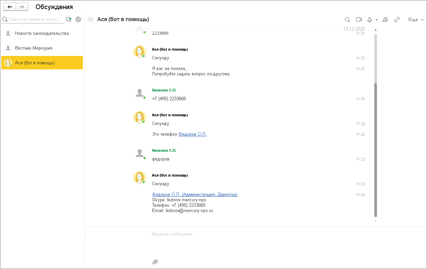Open the Федоров О.П. phone link

click(x=192, y=134)
